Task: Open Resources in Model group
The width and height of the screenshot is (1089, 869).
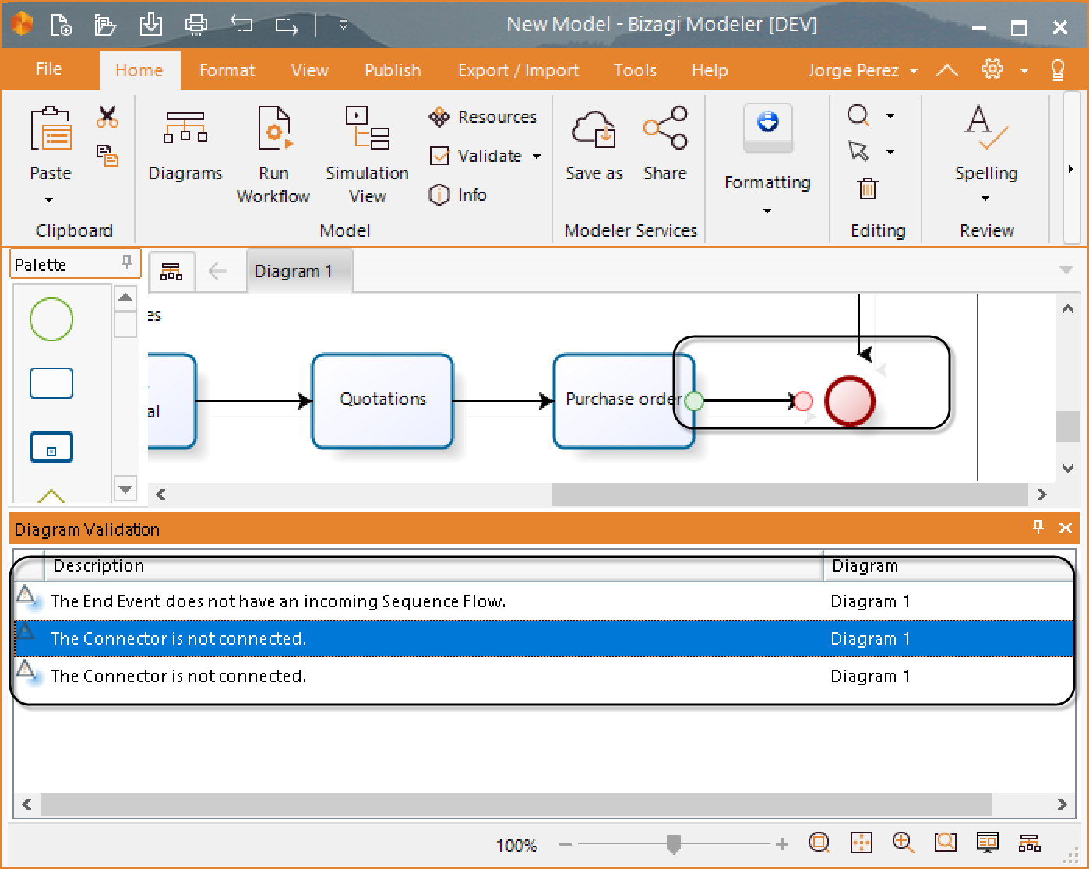Action: pos(483,117)
